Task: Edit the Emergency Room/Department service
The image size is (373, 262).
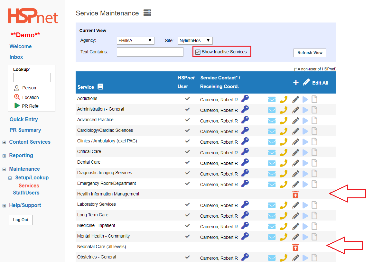Action: tap(295, 184)
